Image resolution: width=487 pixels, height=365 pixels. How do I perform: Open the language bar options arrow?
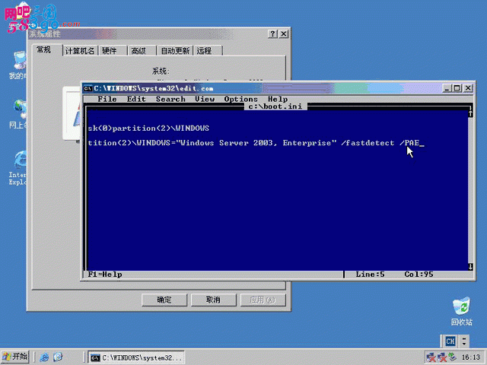[x=464, y=341]
